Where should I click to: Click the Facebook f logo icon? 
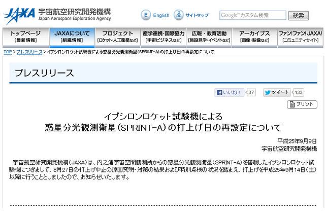click(219, 92)
